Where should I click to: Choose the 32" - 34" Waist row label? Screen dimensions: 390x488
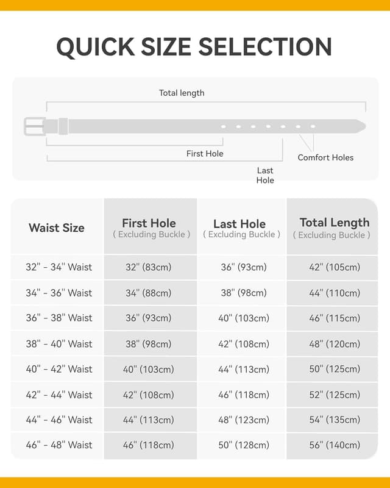coord(59,267)
